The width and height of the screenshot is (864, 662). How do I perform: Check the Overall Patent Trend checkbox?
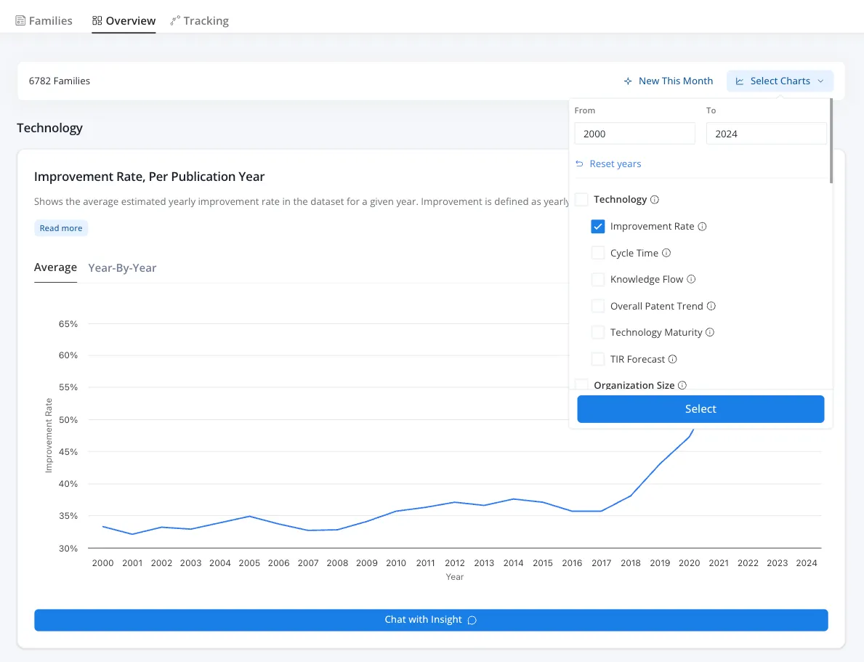pos(598,306)
